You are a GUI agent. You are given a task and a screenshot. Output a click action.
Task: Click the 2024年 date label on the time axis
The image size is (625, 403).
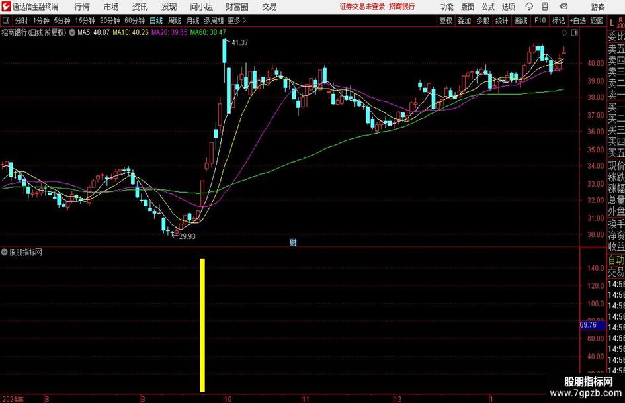click(13, 399)
